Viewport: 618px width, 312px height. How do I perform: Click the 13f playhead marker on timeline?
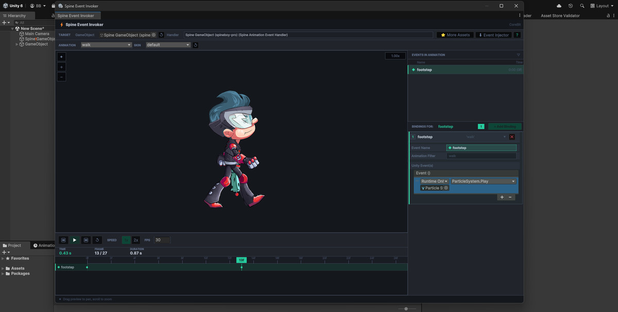point(241,260)
